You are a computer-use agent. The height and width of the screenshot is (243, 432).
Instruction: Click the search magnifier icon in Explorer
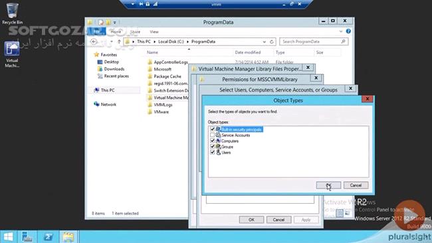coord(343,42)
